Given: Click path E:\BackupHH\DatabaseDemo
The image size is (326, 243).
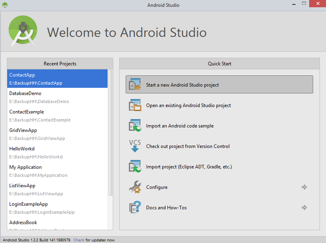Looking at the screenshot, I should tap(39, 101).
